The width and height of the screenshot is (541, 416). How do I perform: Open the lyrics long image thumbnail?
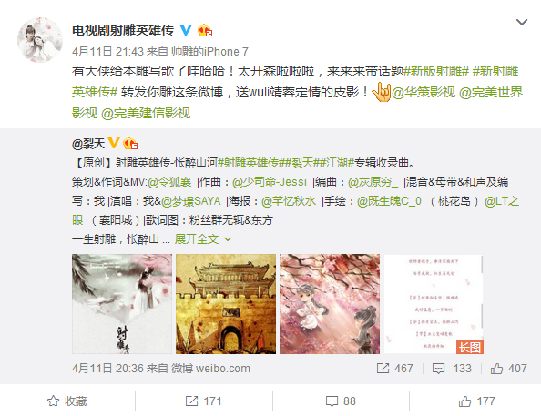tap(434, 304)
